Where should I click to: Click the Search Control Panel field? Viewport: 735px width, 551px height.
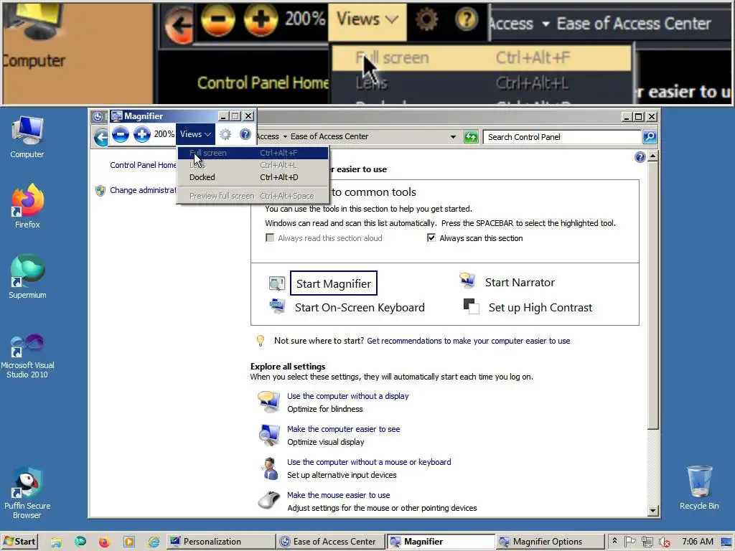tap(563, 137)
